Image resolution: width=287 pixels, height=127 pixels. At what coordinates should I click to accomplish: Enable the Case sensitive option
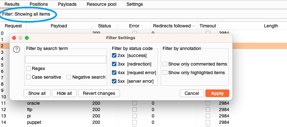[x=28, y=77]
